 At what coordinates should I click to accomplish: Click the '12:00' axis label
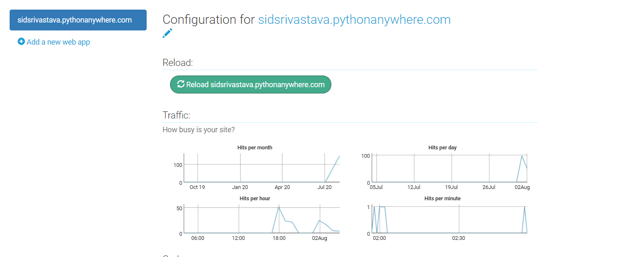[239, 238]
